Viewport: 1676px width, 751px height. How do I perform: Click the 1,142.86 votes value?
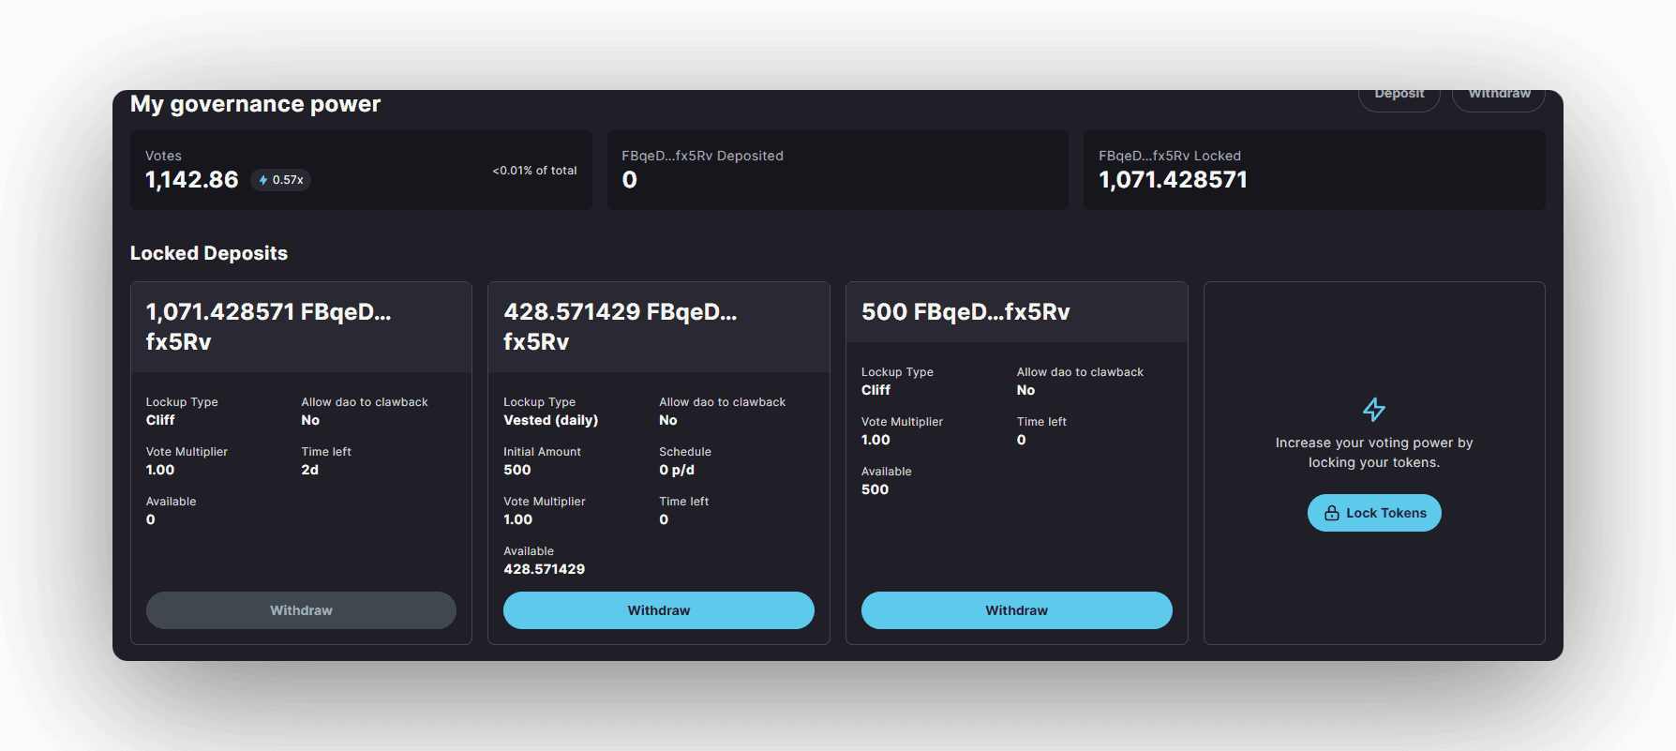point(192,180)
